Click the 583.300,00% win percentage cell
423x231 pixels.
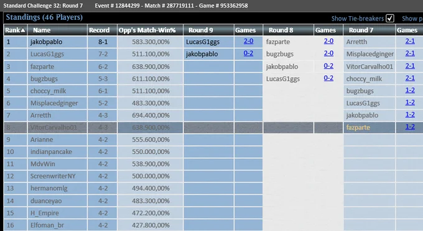(151, 42)
